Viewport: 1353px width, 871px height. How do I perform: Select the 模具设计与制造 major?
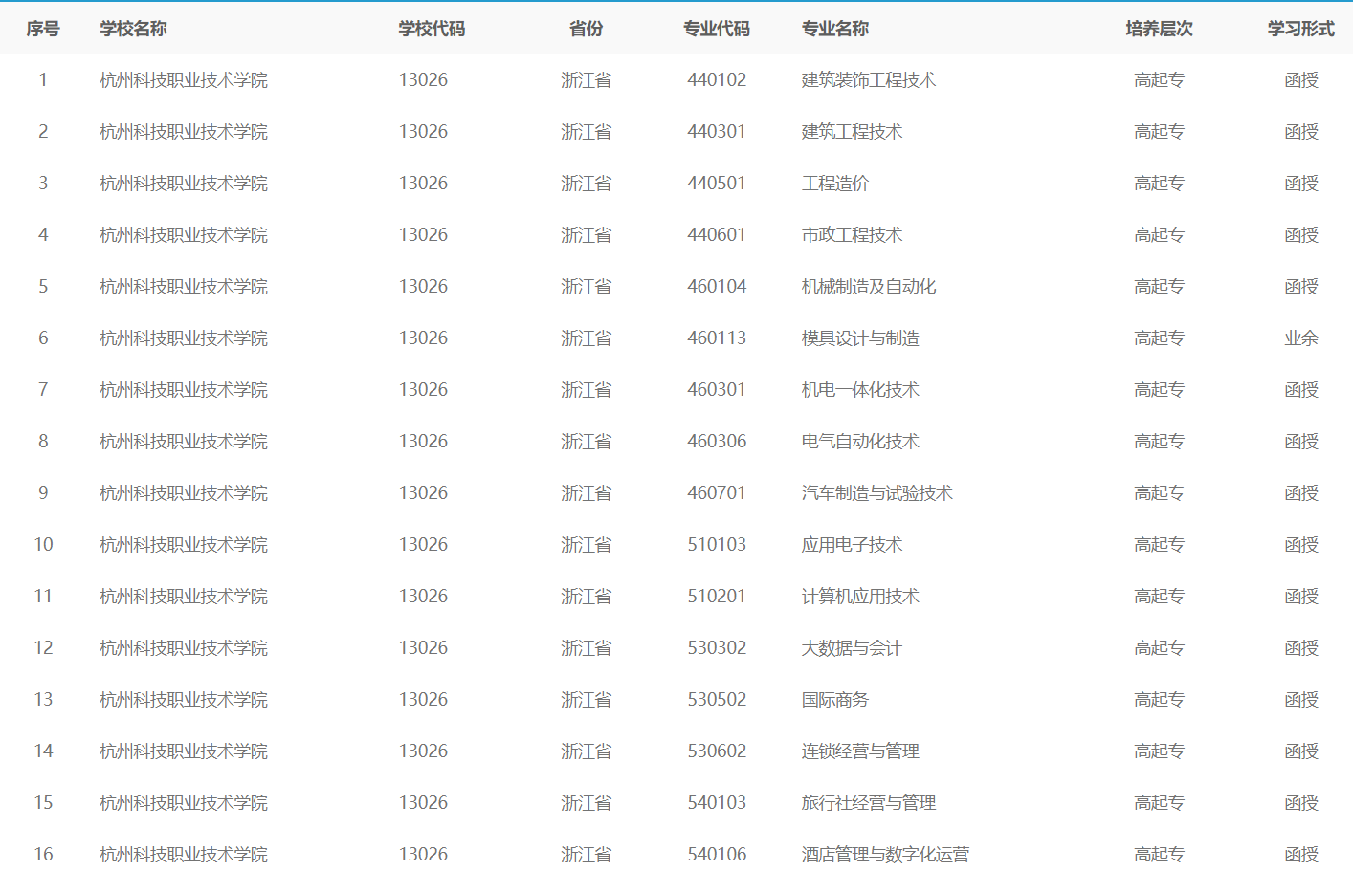860,338
